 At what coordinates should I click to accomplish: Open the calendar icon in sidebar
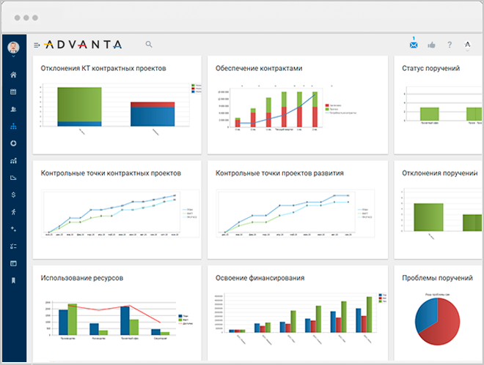pyautogui.click(x=13, y=92)
